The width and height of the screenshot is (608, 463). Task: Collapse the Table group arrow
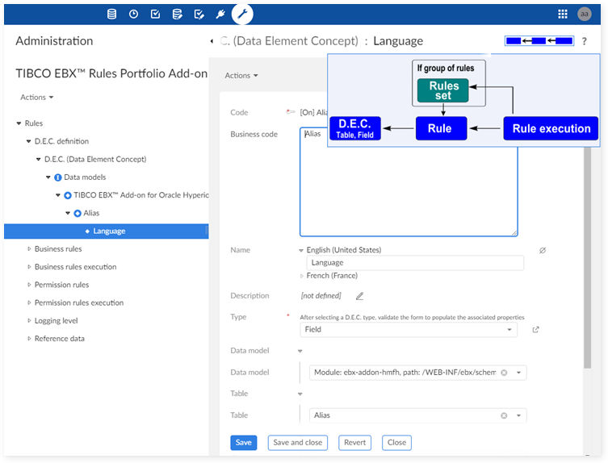click(x=300, y=394)
